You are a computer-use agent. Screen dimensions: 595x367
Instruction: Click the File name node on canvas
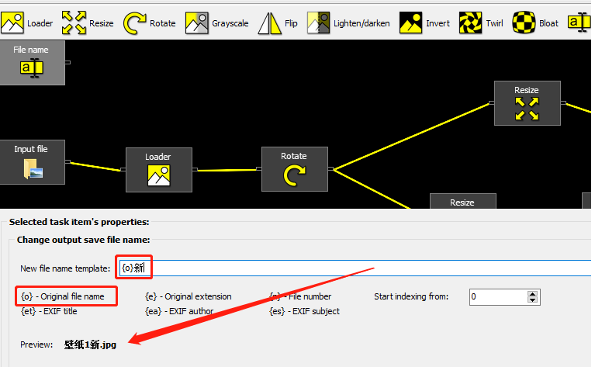(33, 63)
